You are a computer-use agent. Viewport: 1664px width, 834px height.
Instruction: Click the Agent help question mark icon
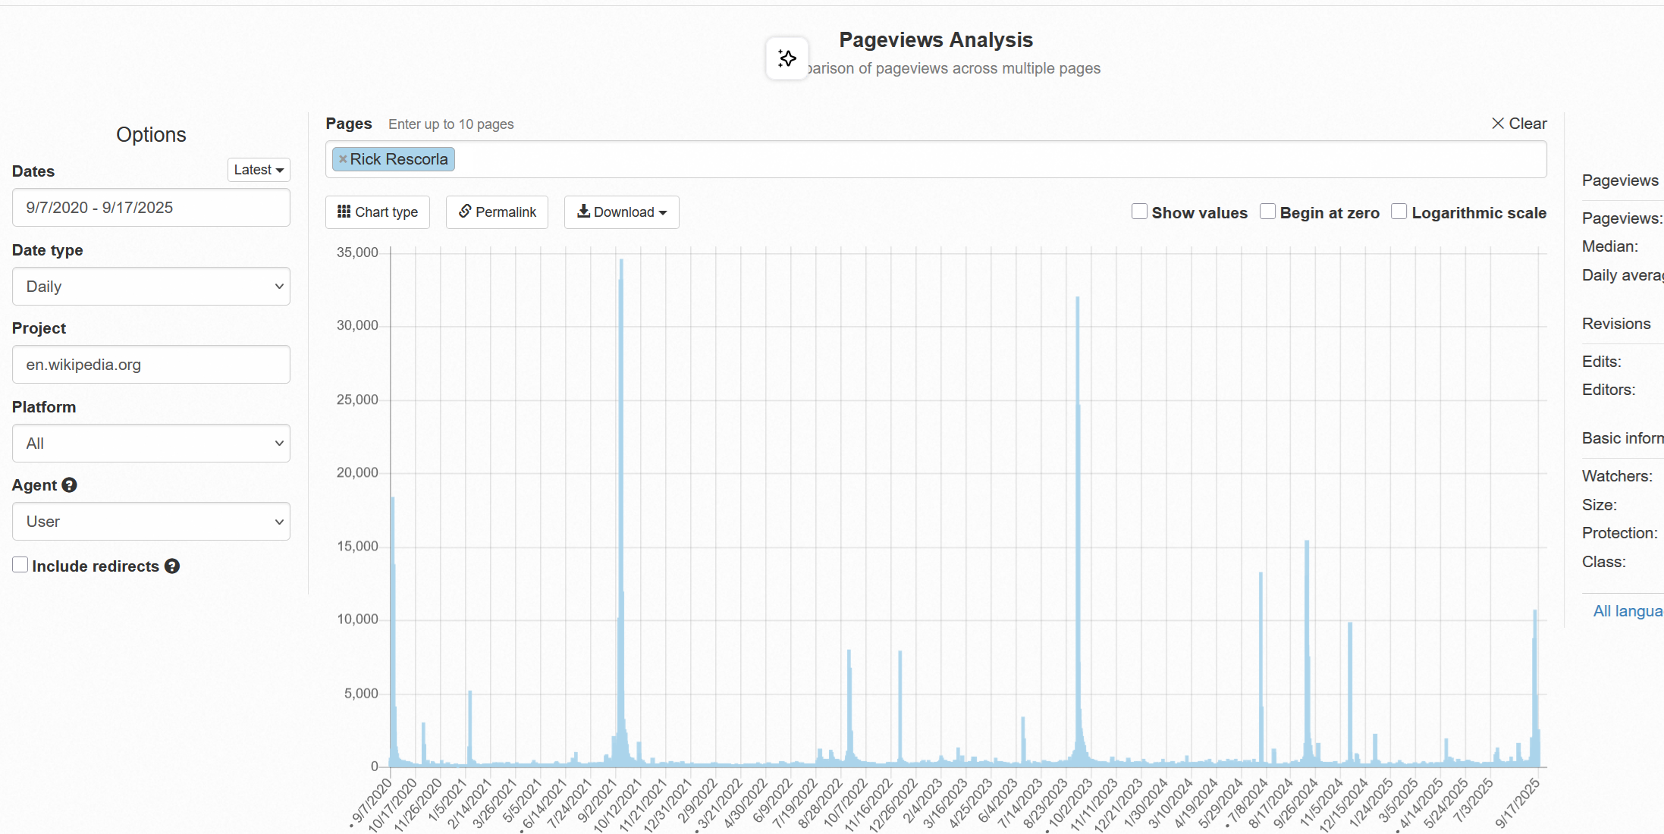[70, 485]
